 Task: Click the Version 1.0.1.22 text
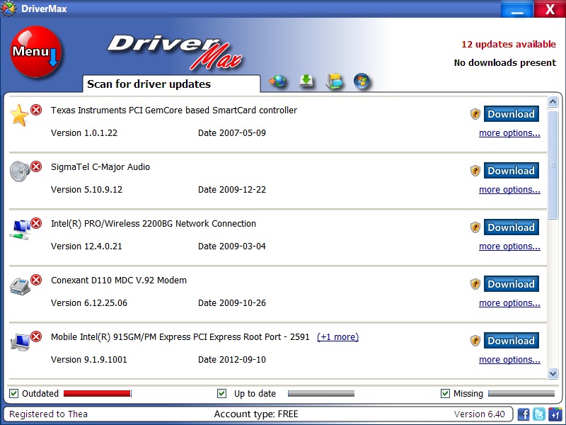84,133
